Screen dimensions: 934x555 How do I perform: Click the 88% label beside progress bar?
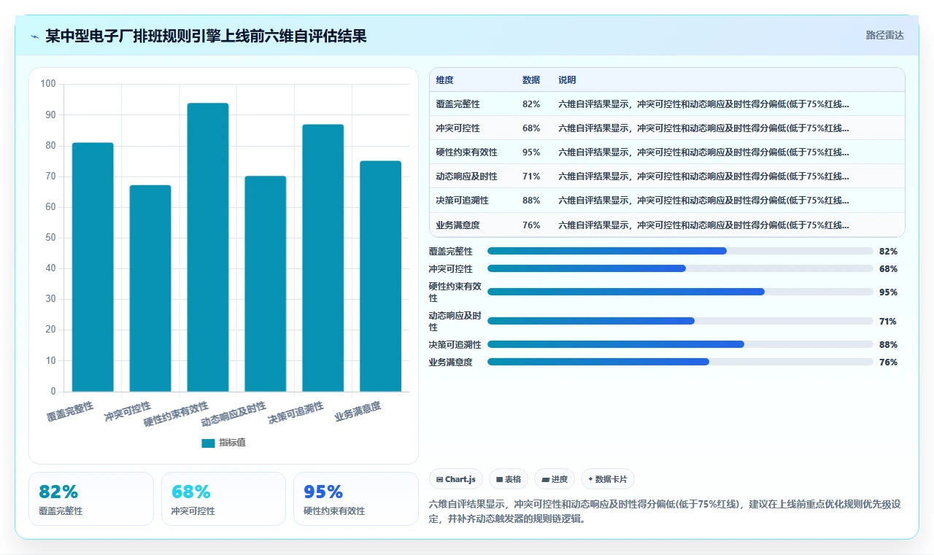[888, 344]
